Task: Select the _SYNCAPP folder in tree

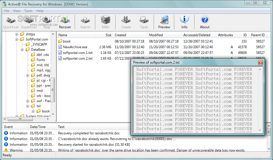Action: click(x=39, y=44)
